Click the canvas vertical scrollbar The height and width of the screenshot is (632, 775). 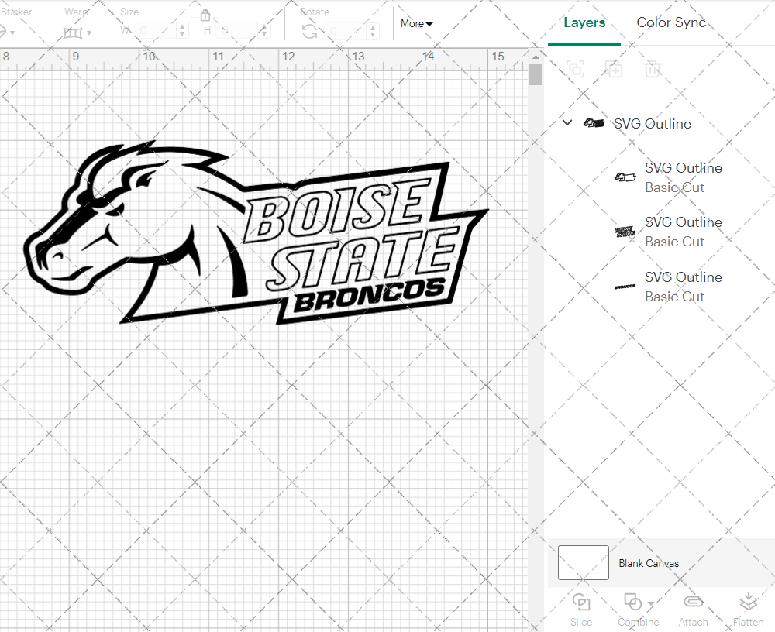click(535, 74)
